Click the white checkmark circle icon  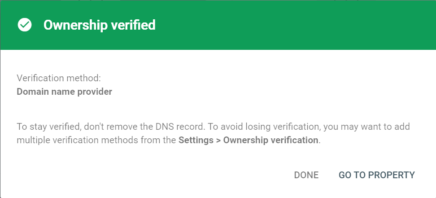pyautogui.click(x=25, y=25)
